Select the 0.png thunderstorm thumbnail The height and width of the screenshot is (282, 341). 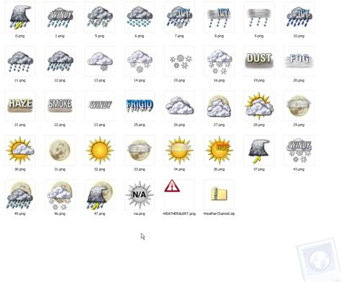point(20,17)
